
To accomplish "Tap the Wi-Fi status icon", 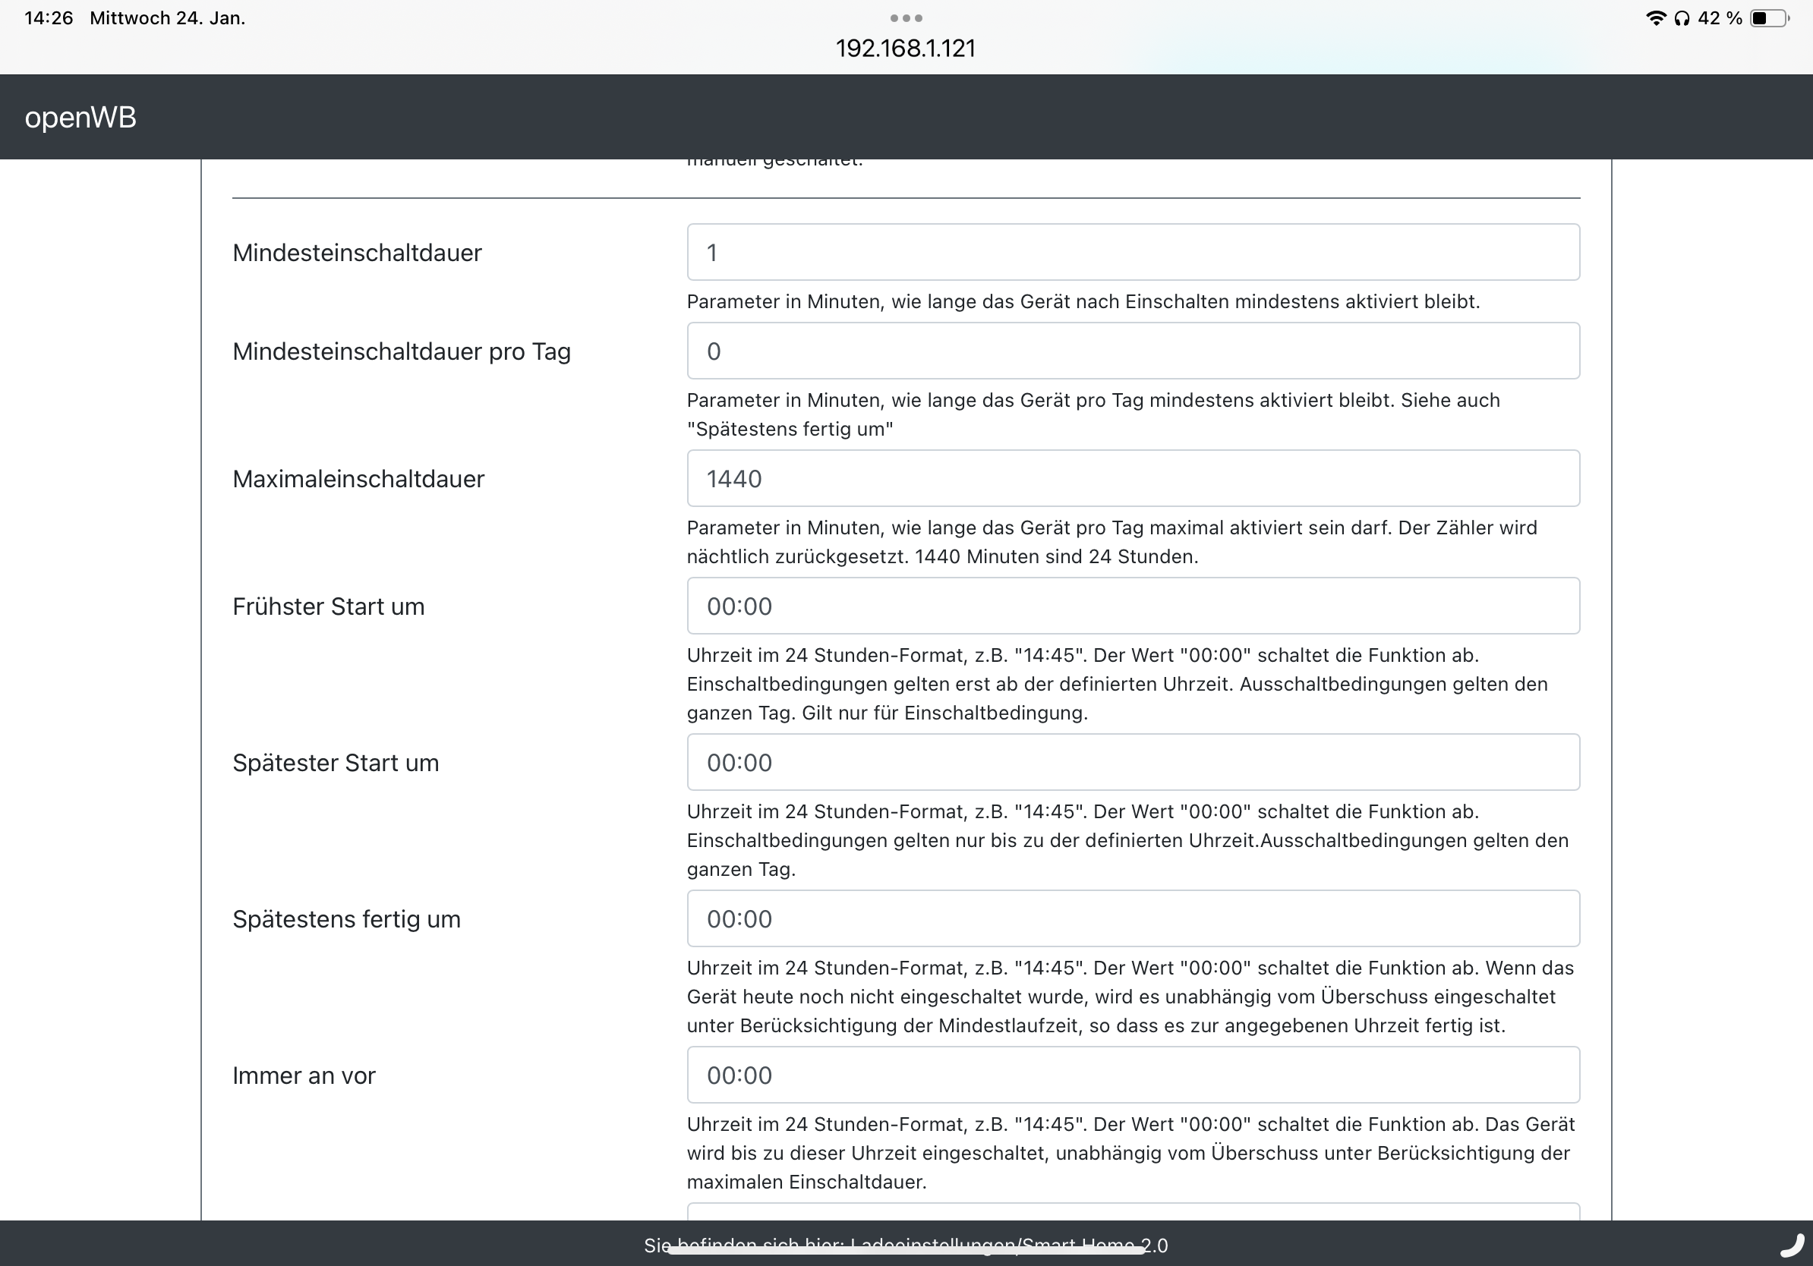I will pyautogui.click(x=1655, y=18).
